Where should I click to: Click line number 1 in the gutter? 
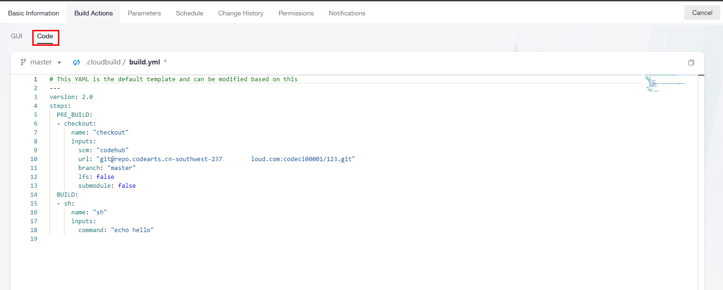[35, 79]
